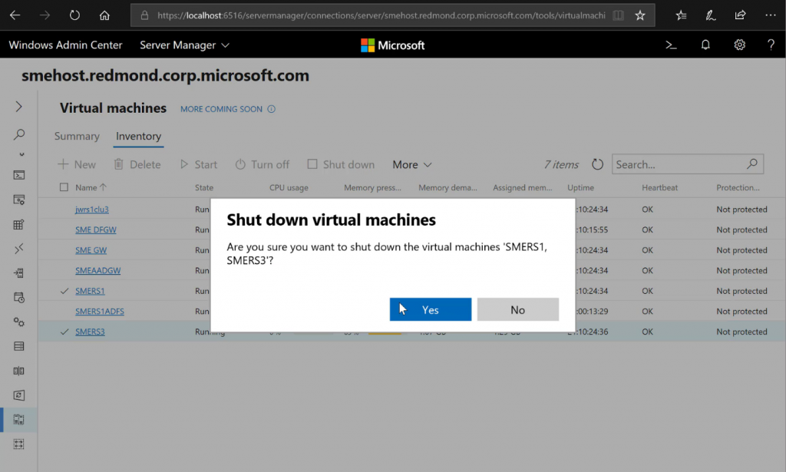This screenshot has width=786, height=472.
Task: Confirm shutdown by clicking Yes
Action: pos(430,309)
